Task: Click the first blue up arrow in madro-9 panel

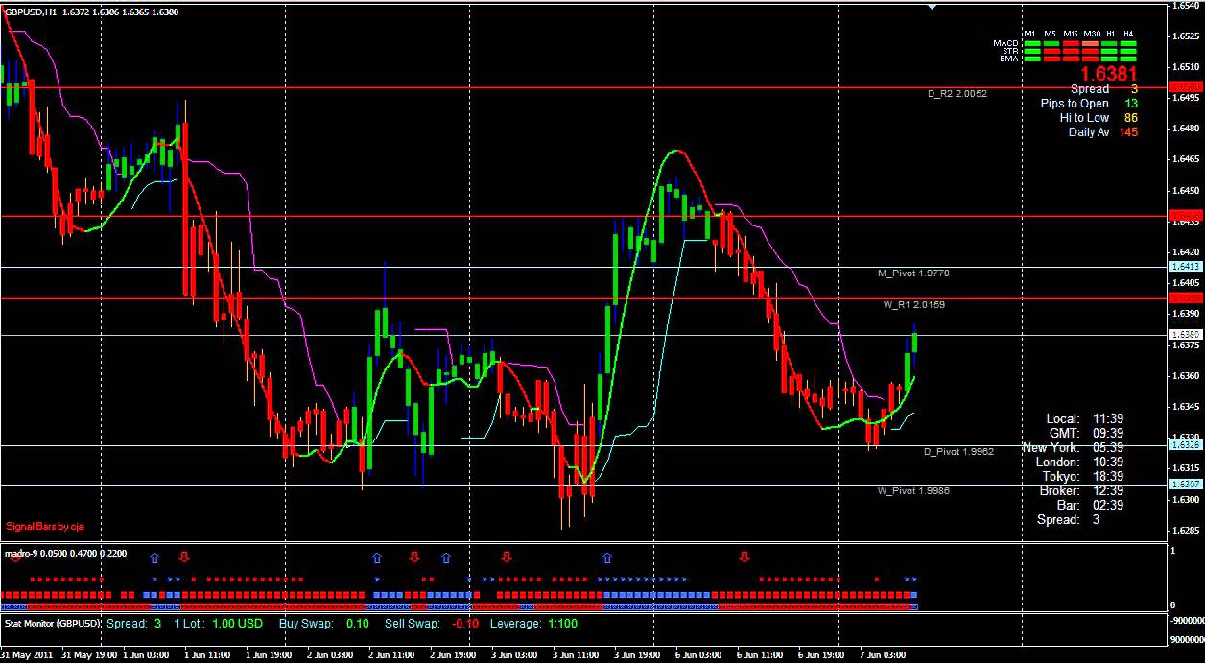Action: pos(154,557)
